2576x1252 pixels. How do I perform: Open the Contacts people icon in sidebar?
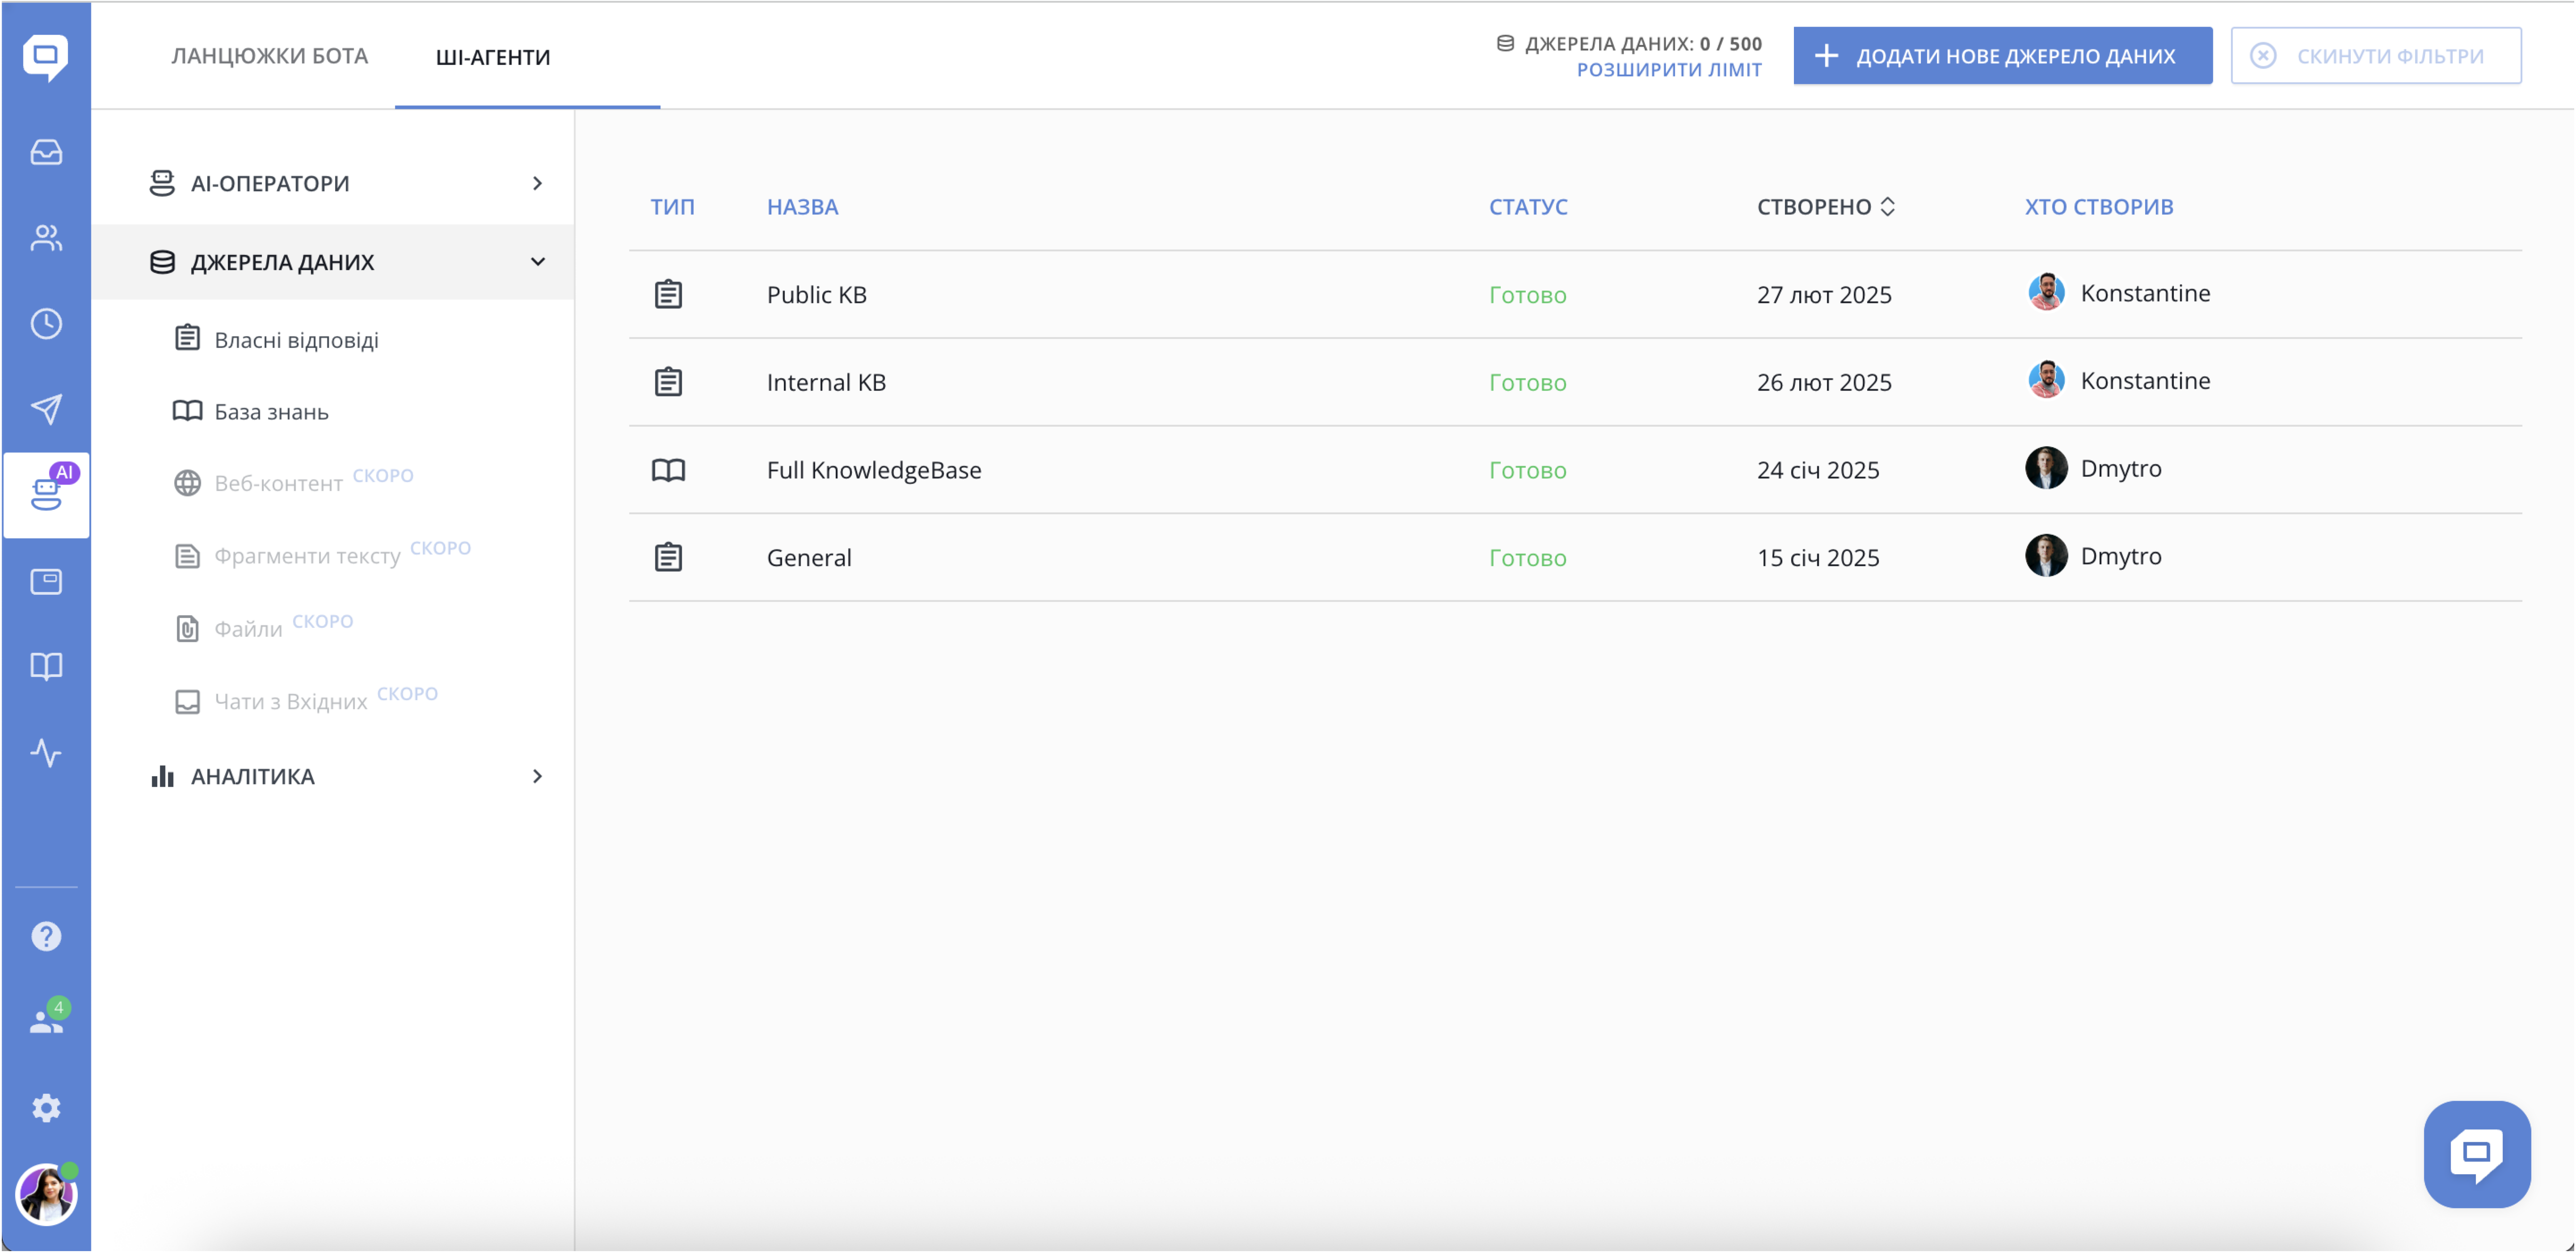click(46, 238)
